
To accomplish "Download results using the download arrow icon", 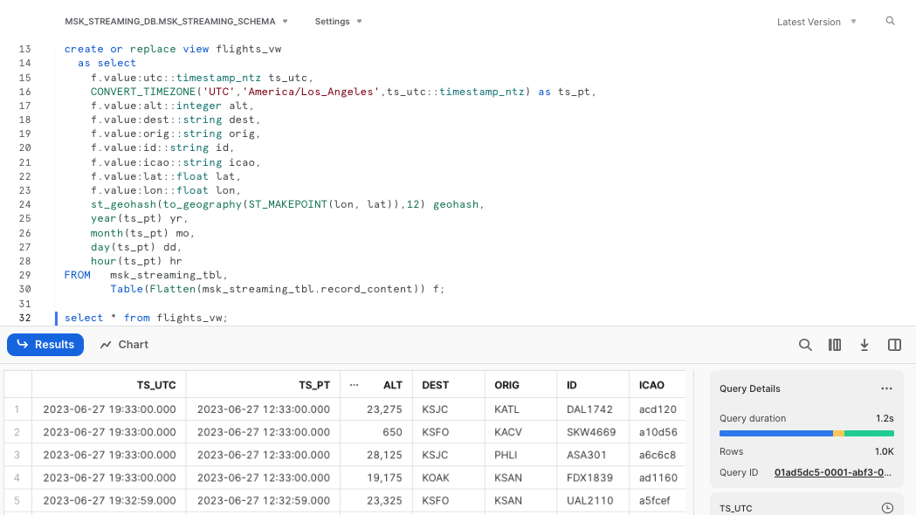I will (864, 345).
